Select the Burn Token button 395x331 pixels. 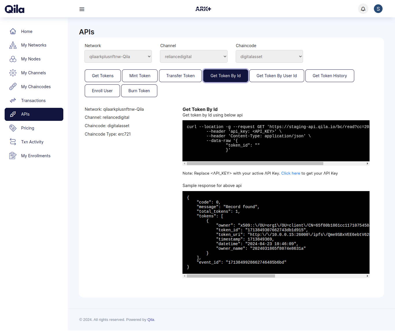tap(139, 91)
